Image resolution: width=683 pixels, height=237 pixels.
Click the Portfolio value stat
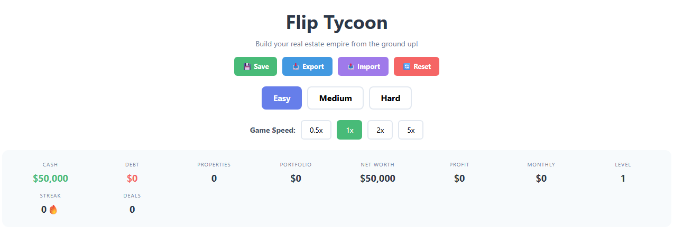296,179
